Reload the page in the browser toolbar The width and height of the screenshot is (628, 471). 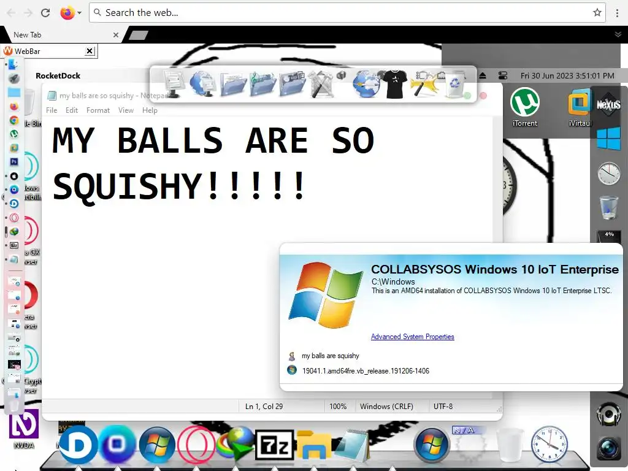click(45, 13)
